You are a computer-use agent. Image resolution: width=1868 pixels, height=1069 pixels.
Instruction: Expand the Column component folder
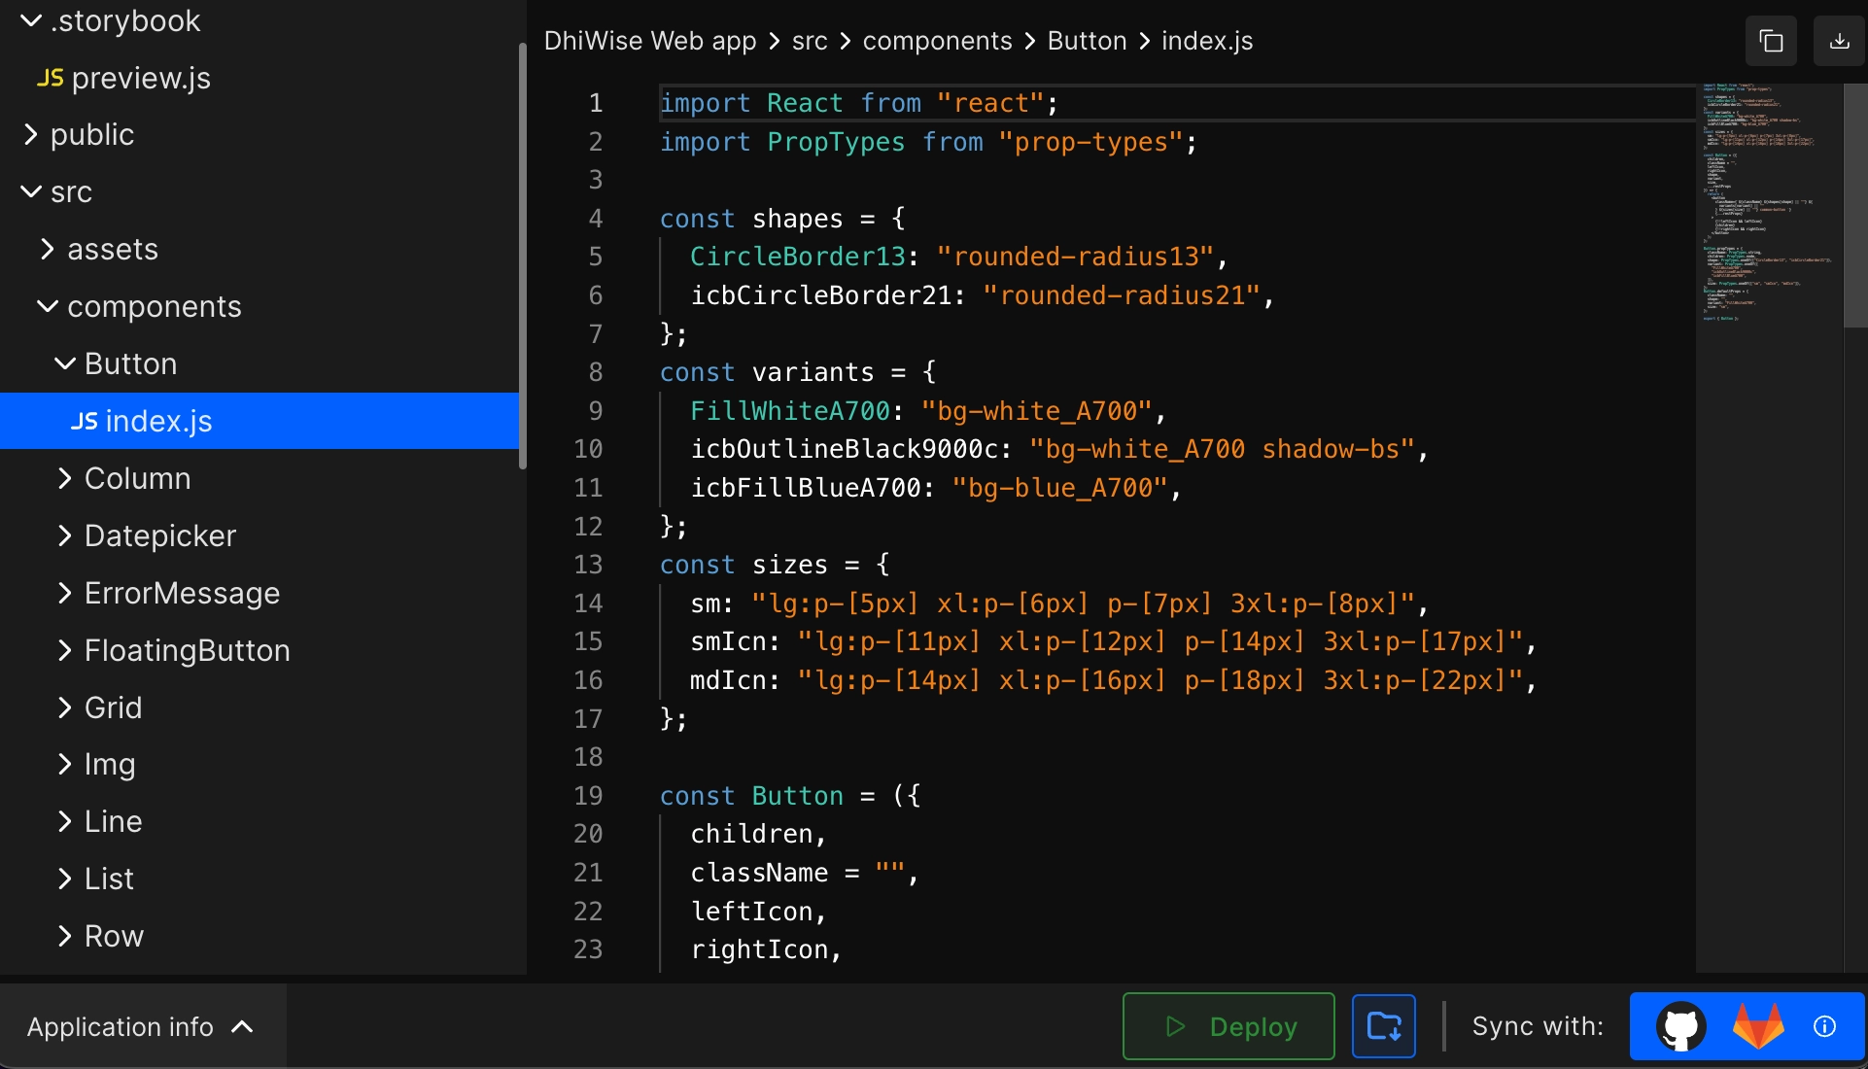pos(67,477)
